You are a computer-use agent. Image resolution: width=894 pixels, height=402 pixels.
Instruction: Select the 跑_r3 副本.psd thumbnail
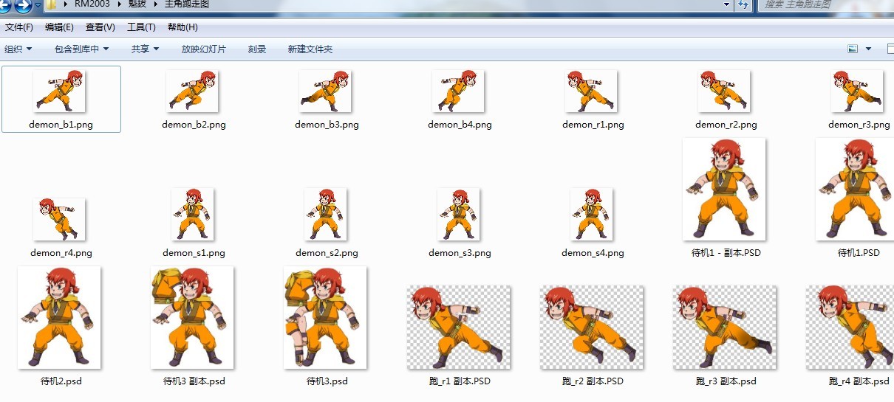[725, 328]
